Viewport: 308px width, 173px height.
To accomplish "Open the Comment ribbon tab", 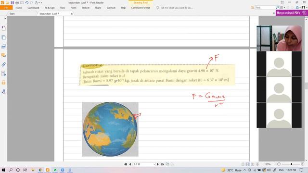I will pos(33,8).
